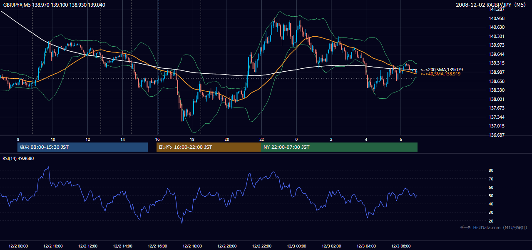Click the 139.315 price axis value
Image resolution: width=532 pixels, height=250 pixels.
pyautogui.click(x=496, y=63)
